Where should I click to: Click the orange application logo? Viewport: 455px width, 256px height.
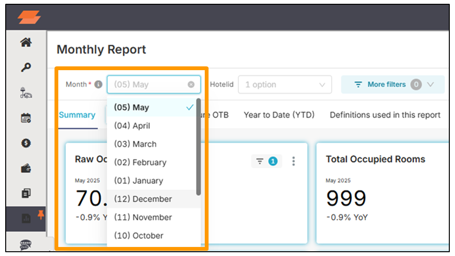pyautogui.click(x=29, y=17)
